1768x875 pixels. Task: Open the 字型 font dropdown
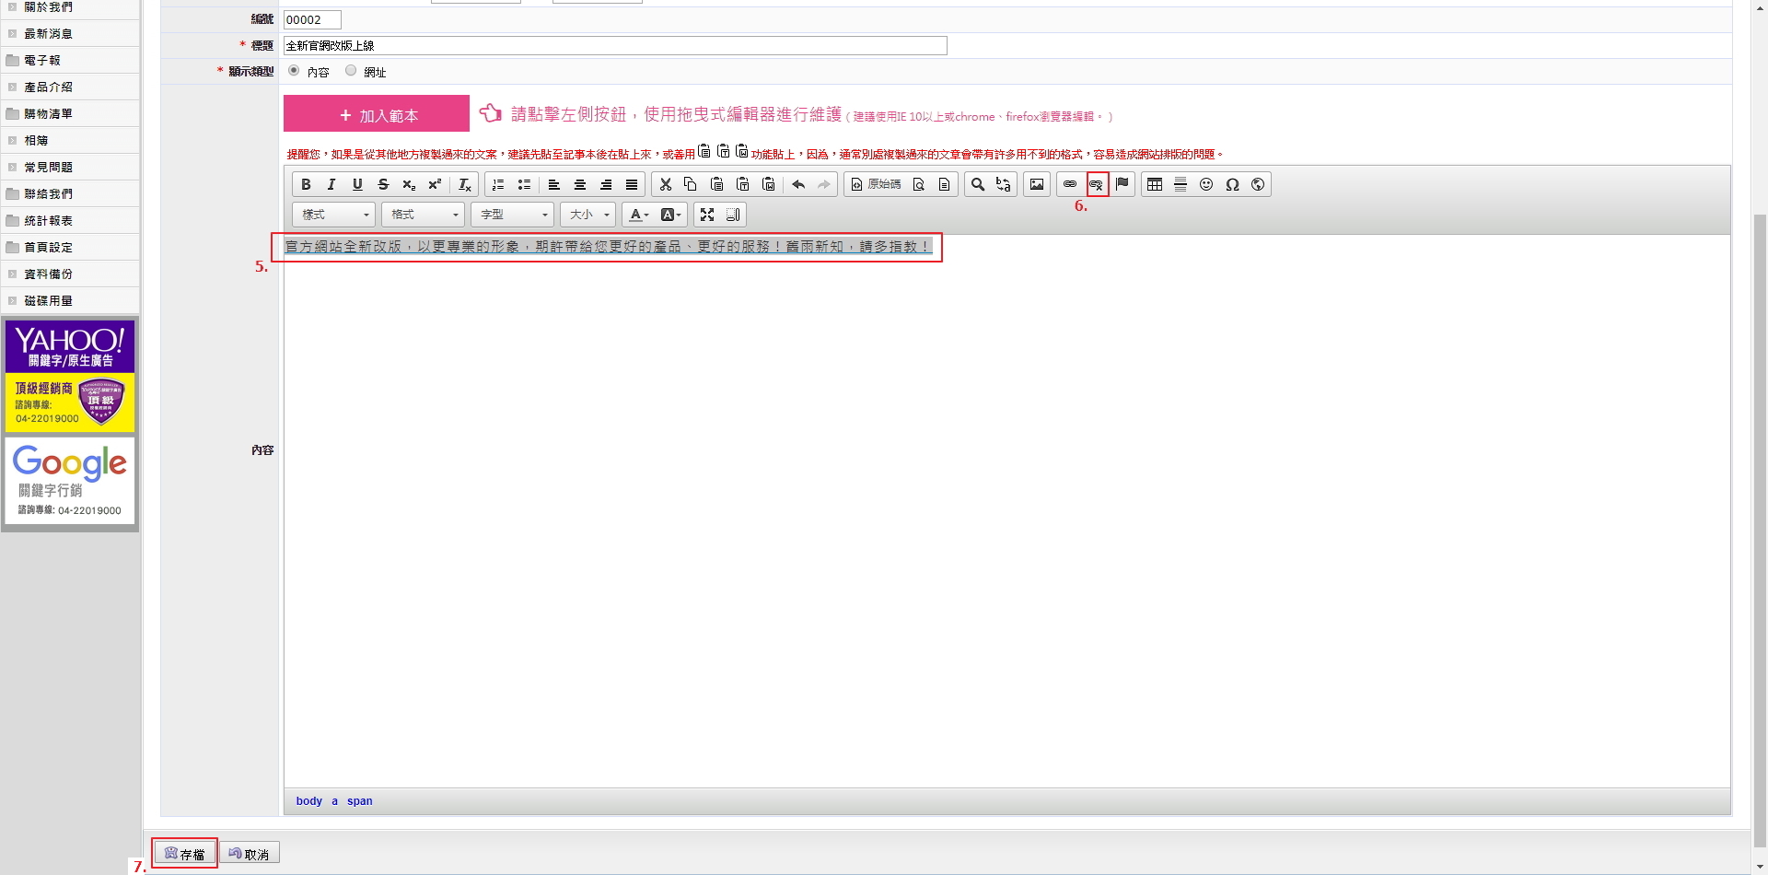coord(512,215)
